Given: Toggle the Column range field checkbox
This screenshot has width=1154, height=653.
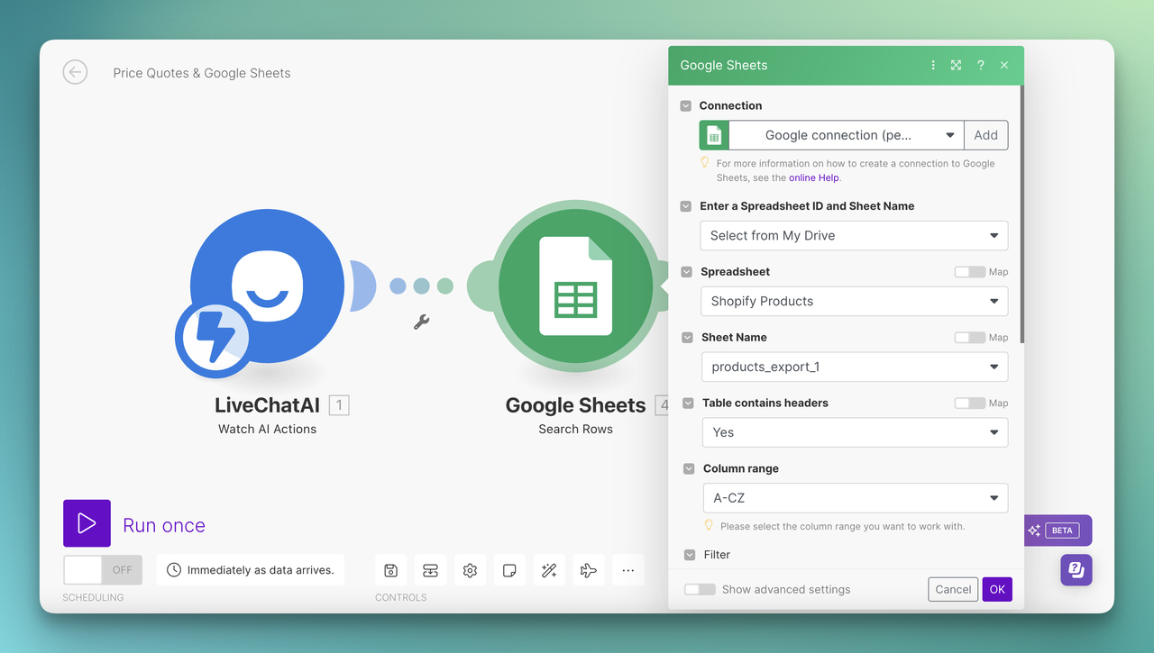Looking at the screenshot, I should (x=689, y=468).
